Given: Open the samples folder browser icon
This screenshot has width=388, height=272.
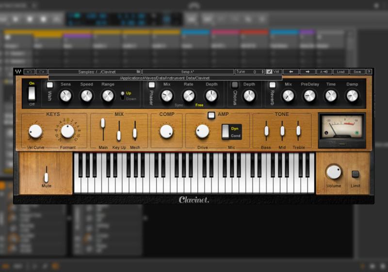Looking at the screenshot, I should click(138, 71).
